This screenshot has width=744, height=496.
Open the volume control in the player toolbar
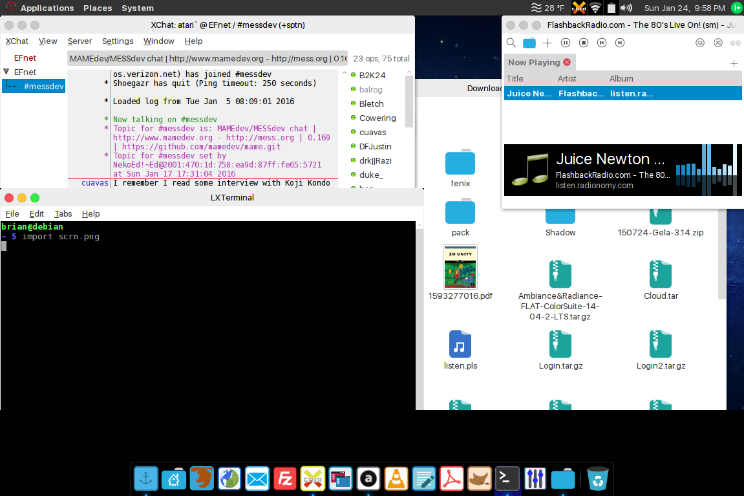pyautogui.click(x=735, y=43)
